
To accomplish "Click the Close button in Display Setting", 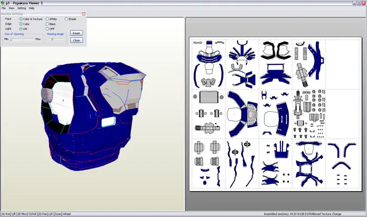I will (x=77, y=40).
